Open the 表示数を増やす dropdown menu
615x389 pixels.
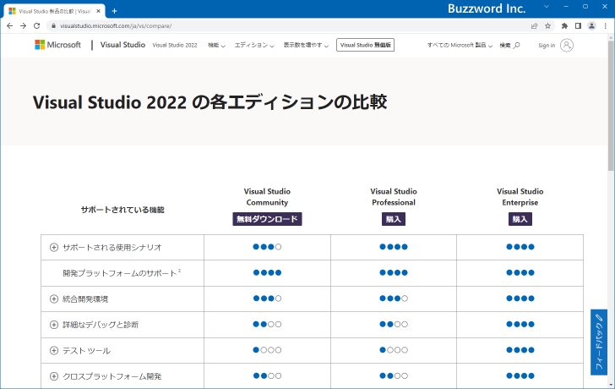306,45
